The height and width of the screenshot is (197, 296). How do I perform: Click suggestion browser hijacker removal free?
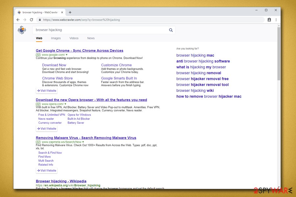tap(202, 79)
